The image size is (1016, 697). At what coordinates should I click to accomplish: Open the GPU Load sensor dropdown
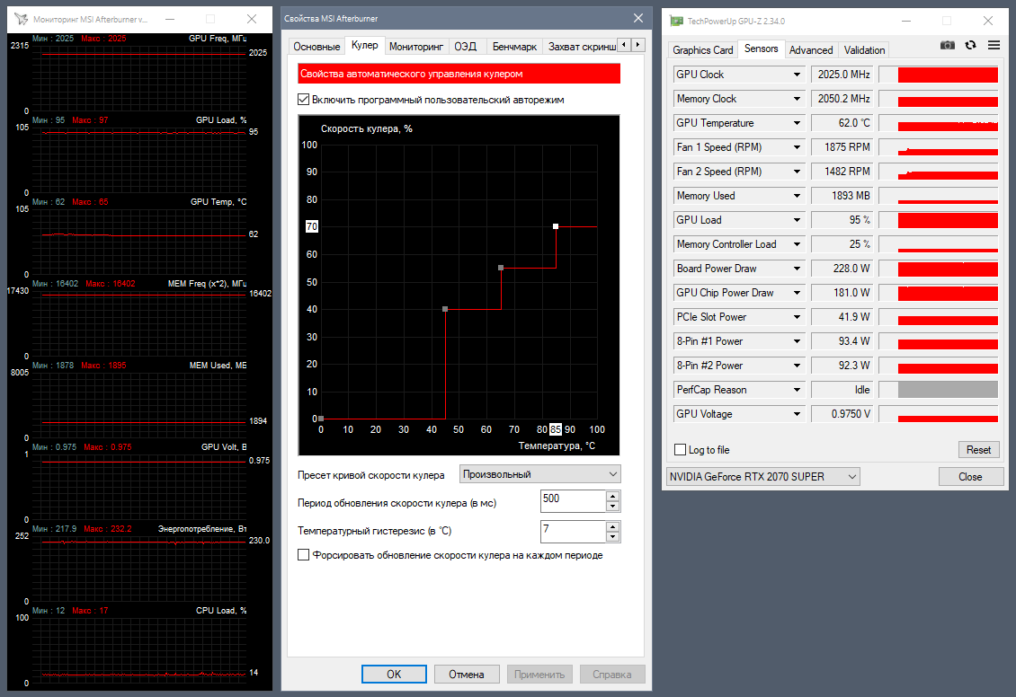tap(797, 220)
